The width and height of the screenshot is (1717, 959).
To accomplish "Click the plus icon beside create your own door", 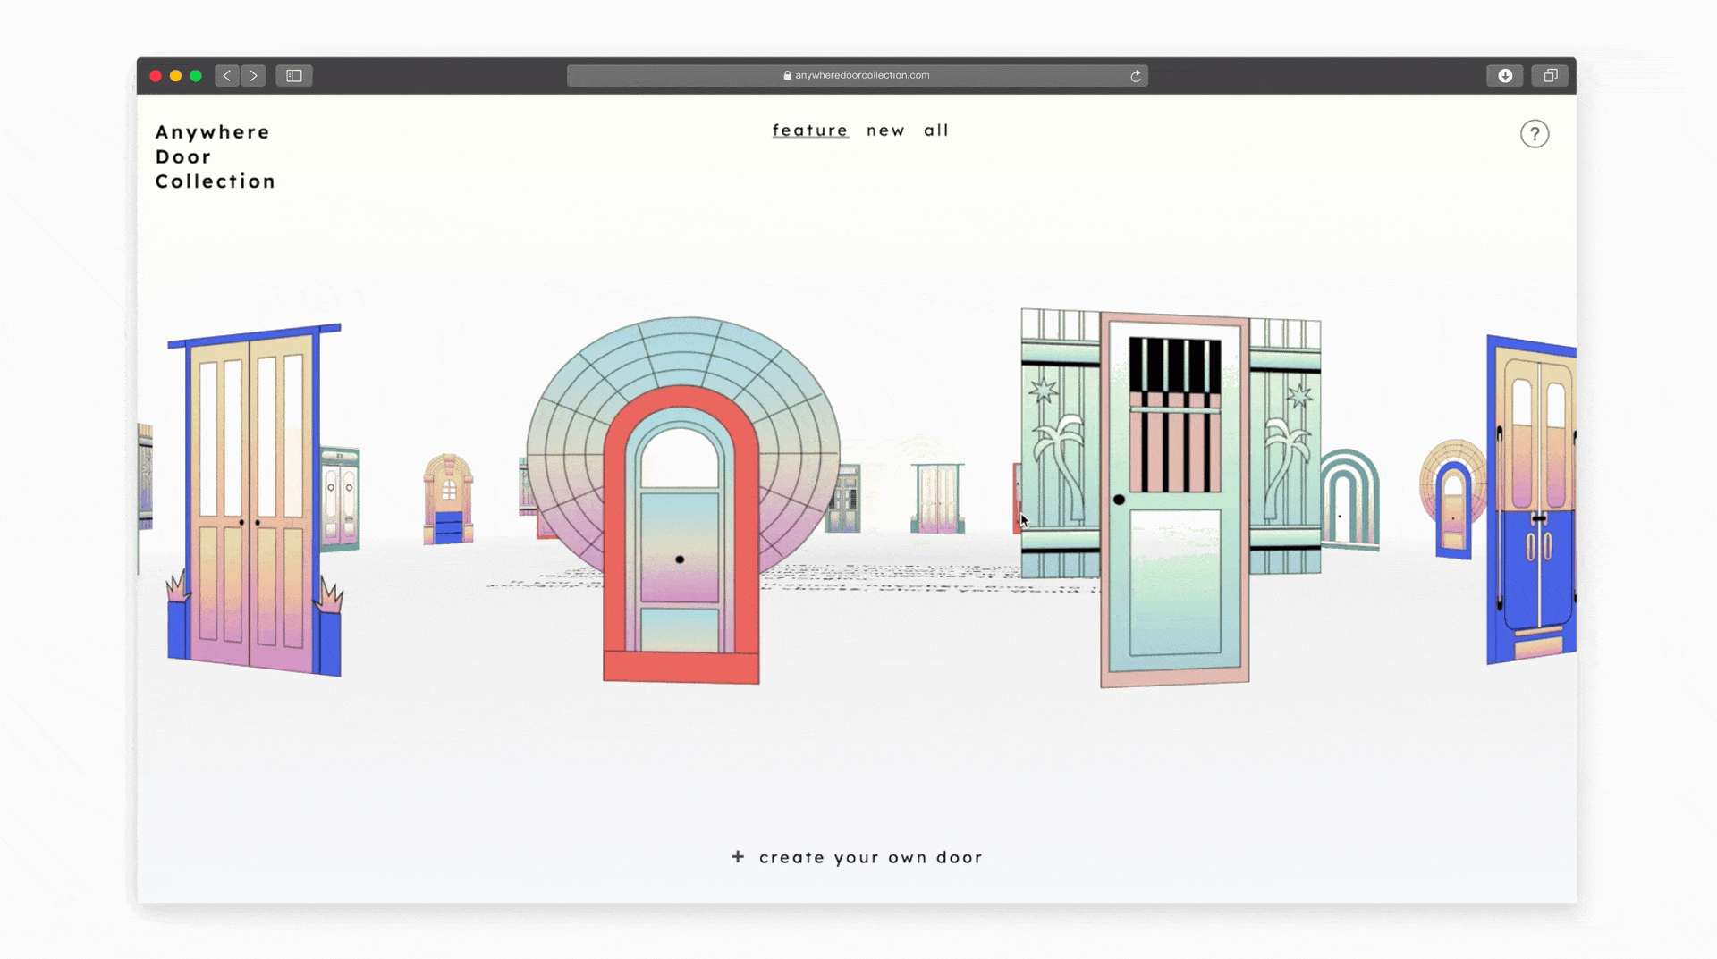I will click(738, 856).
